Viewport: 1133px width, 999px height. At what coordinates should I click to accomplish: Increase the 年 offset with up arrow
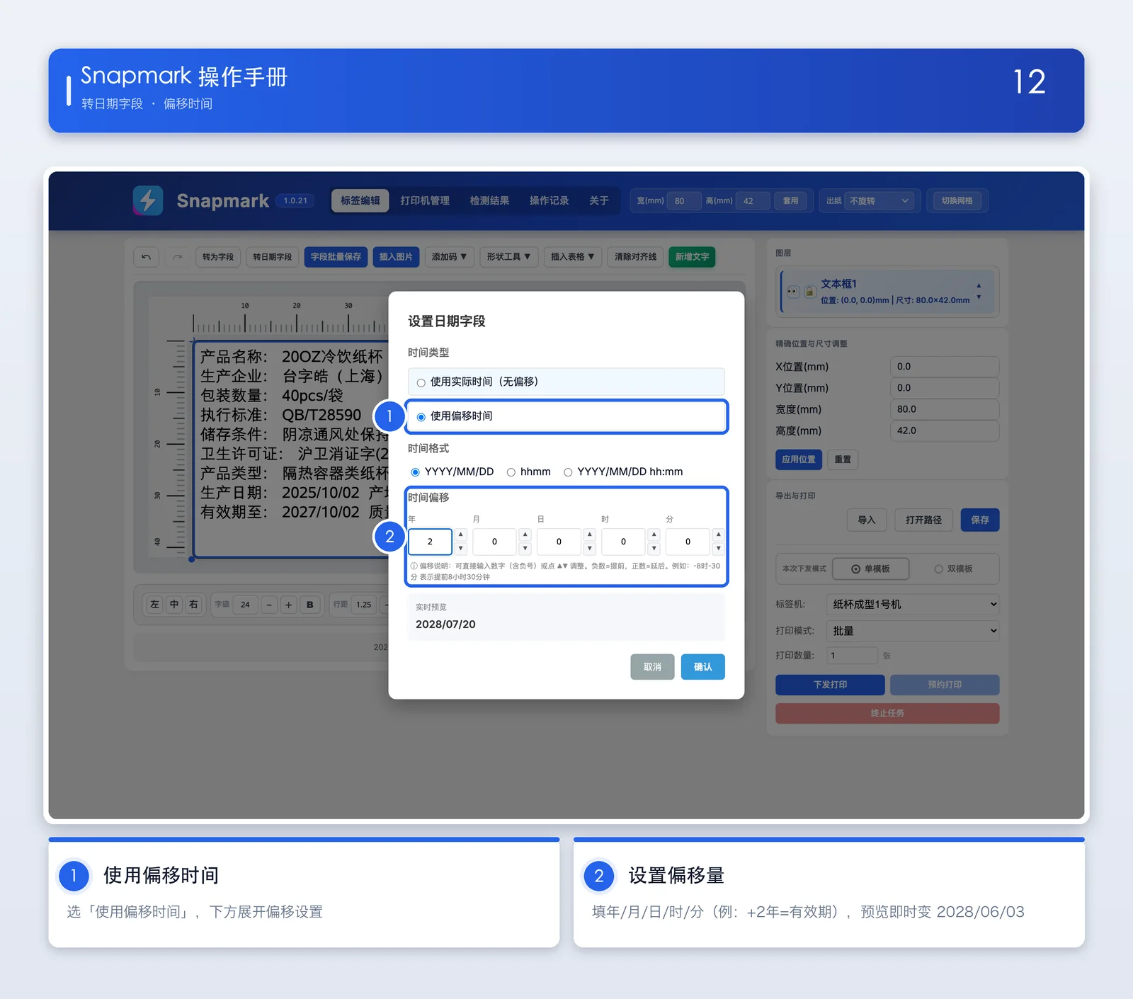[x=461, y=535]
